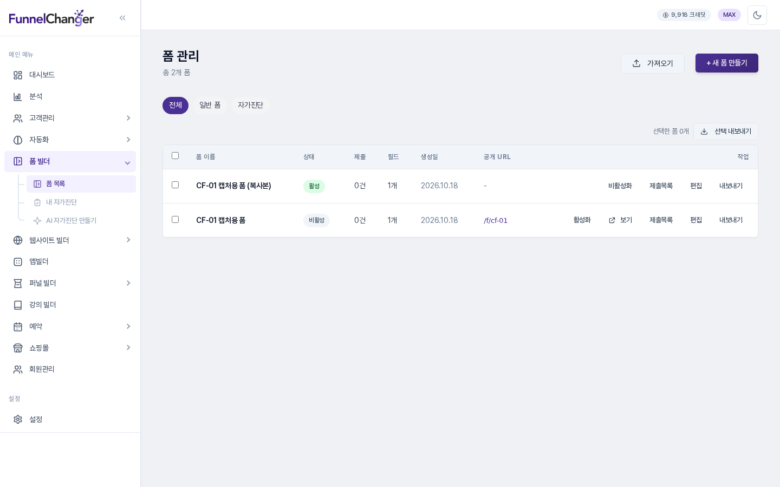The height and width of the screenshot is (487, 780).
Task: Click the 선택 내보내기 button
Action: click(x=726, y=131)
